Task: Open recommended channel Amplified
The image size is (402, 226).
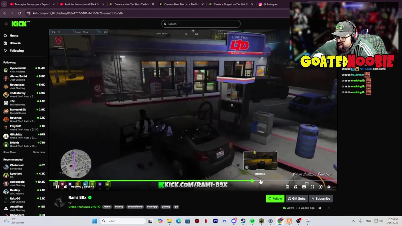Action: tap(24, 208)
